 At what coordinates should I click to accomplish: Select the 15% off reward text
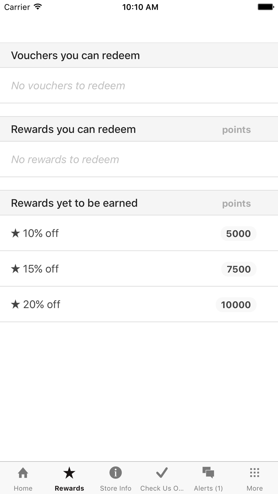(41, 269)
